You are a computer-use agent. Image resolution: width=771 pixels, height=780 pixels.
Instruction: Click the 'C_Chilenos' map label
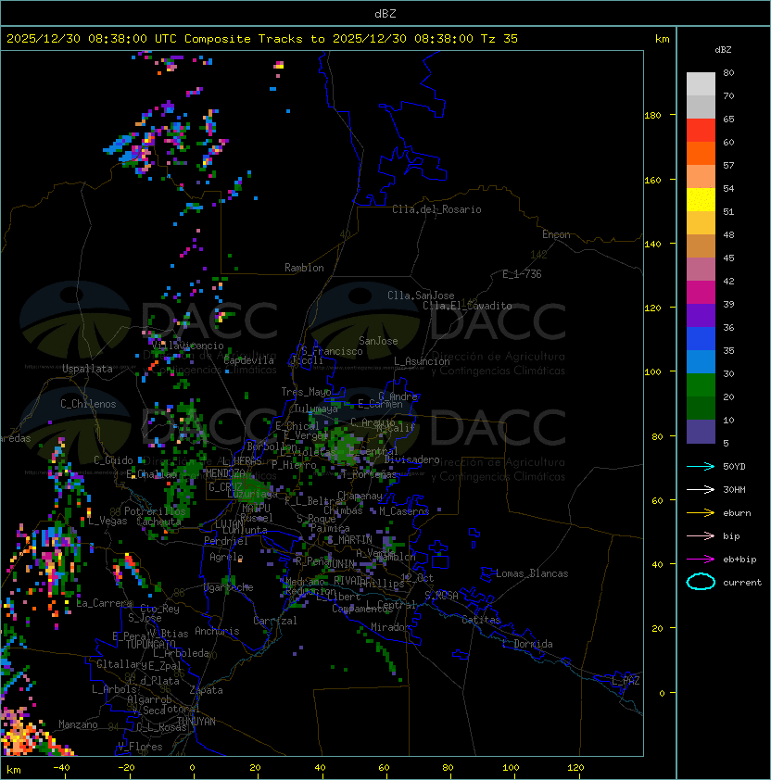[88, 404]
